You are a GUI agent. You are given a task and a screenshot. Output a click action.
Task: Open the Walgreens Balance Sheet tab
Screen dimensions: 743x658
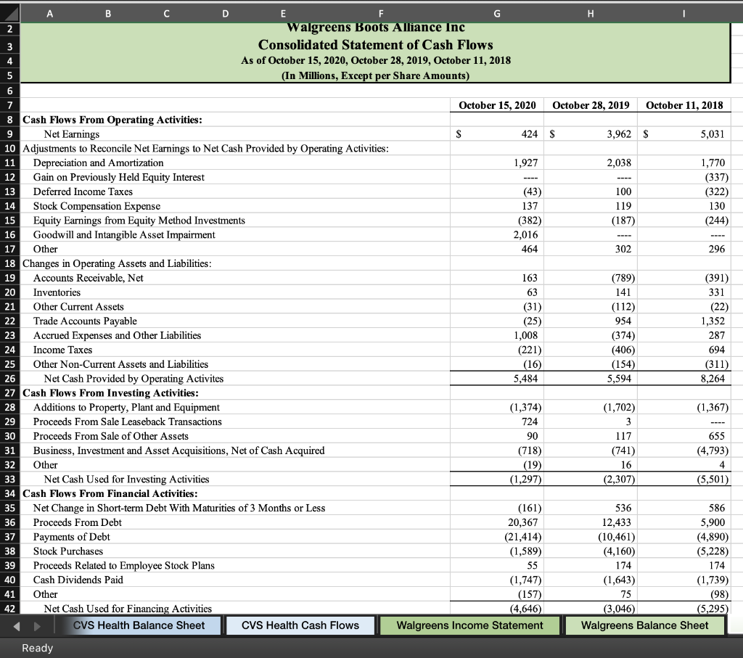[x=644, y=625]
